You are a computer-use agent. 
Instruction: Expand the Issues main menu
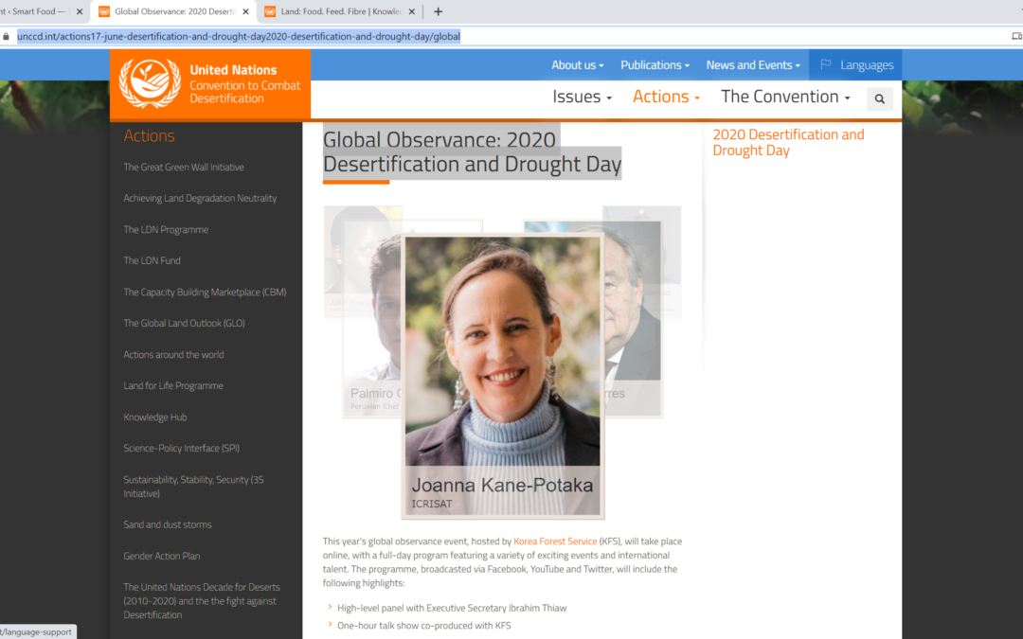[x=582, y=97]
